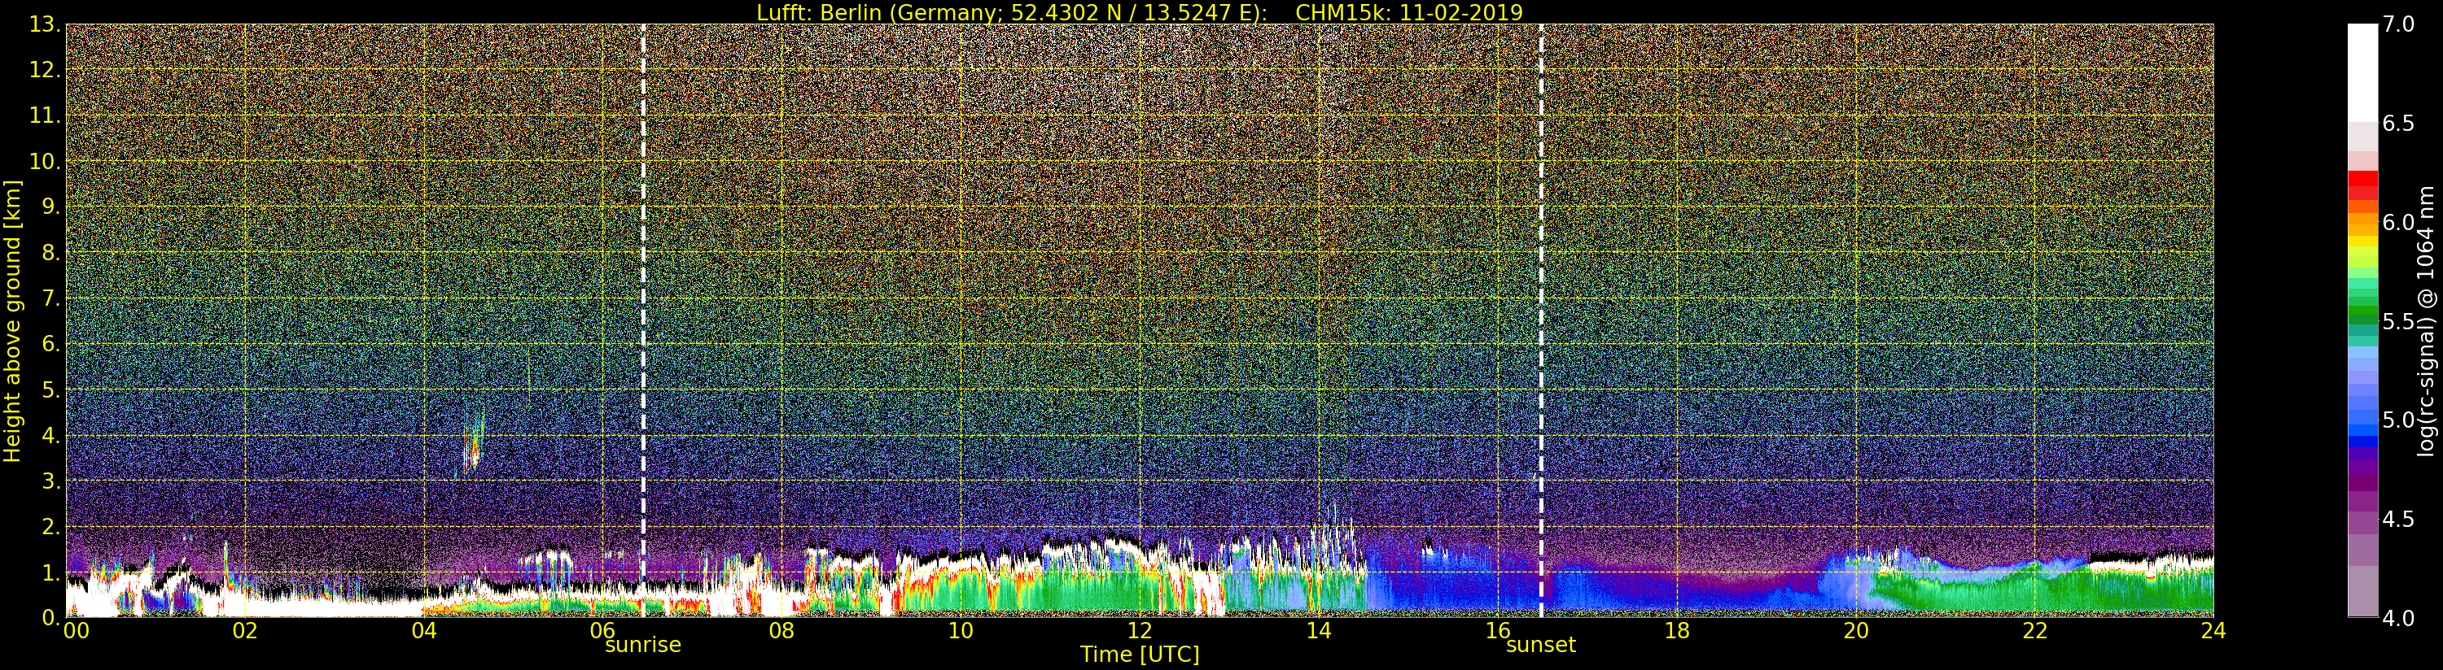Click the 'sunset' label below the time axis
The height and width of the screenshot is (670, 2443).
1541,646
